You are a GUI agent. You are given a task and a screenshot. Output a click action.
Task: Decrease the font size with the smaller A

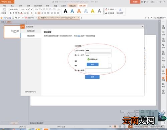(x=31, y=9)
